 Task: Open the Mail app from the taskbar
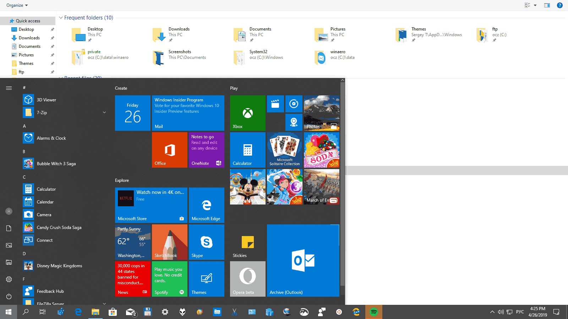pyautogui.click(x=130, y=312)
